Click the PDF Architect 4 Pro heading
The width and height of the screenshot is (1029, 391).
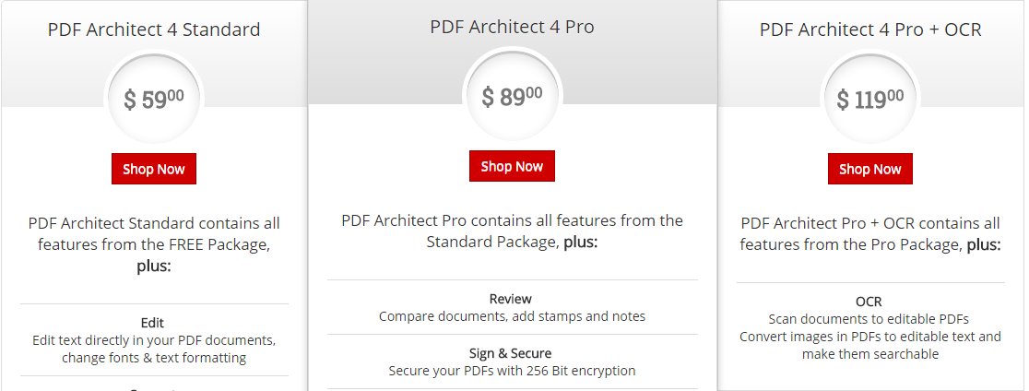coord(512,27)
